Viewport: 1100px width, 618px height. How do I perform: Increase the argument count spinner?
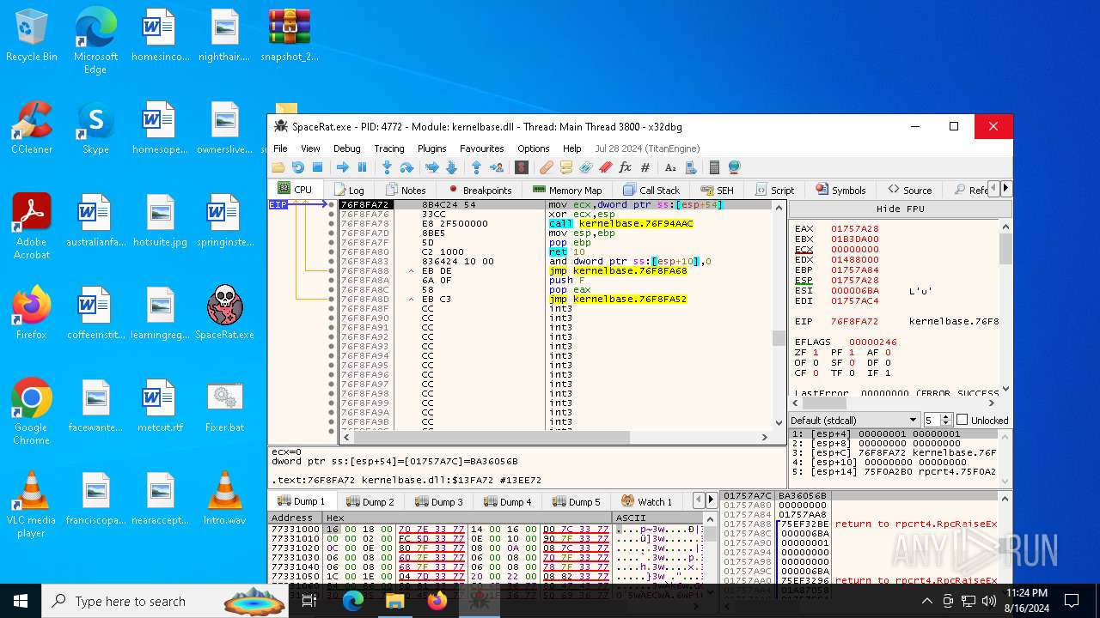[946, 417]
